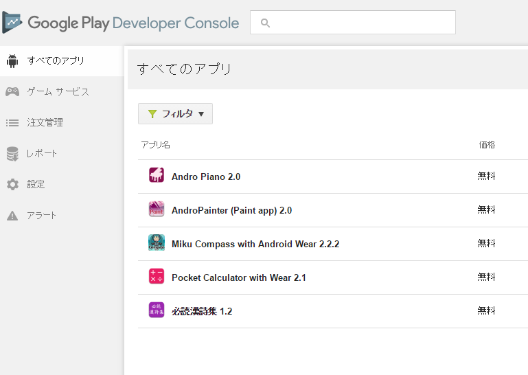Click the Andro Piano app icon
Image resolution: width=528 pixels, height=375 pixels.
[156, 176]
